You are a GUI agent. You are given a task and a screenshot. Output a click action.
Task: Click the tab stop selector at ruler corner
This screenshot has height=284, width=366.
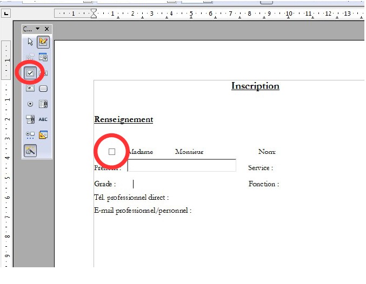coord(6,13)
